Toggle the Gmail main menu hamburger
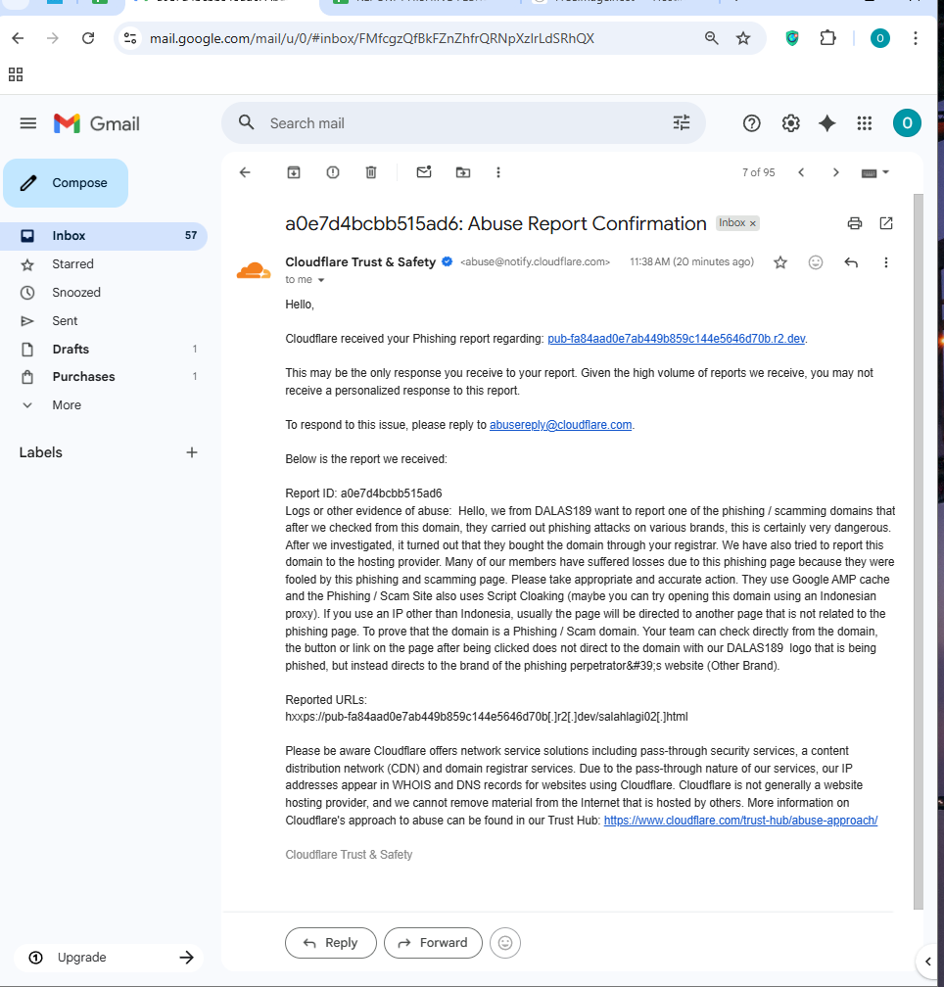The image size is (944, 987). [28, 123]
